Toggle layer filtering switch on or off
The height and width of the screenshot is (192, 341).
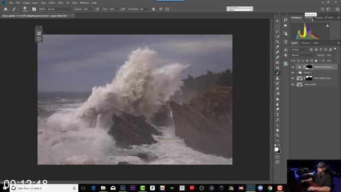335,49
